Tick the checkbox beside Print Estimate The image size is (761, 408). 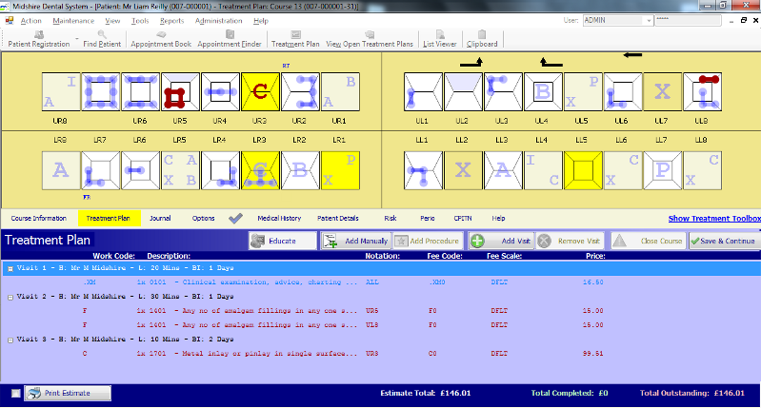(x=14, y=393)
